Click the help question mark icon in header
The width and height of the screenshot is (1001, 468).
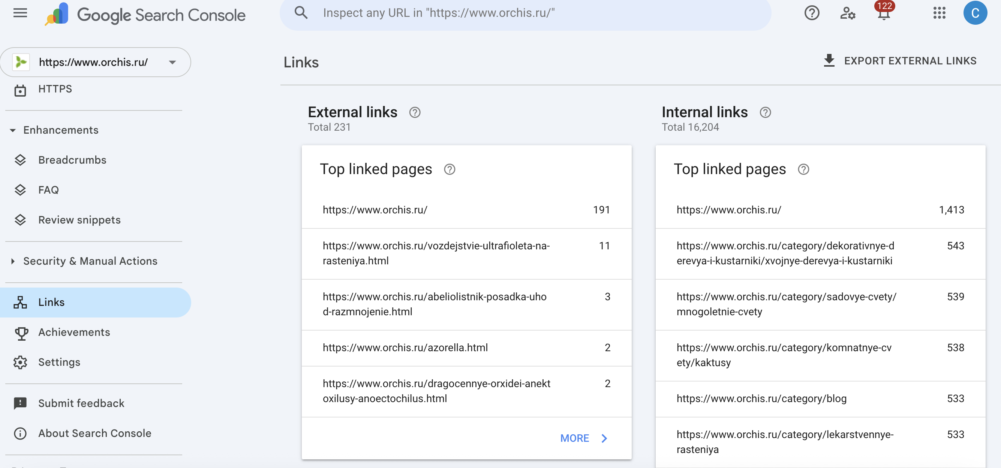pyautogui.click(x=811, y=13)
